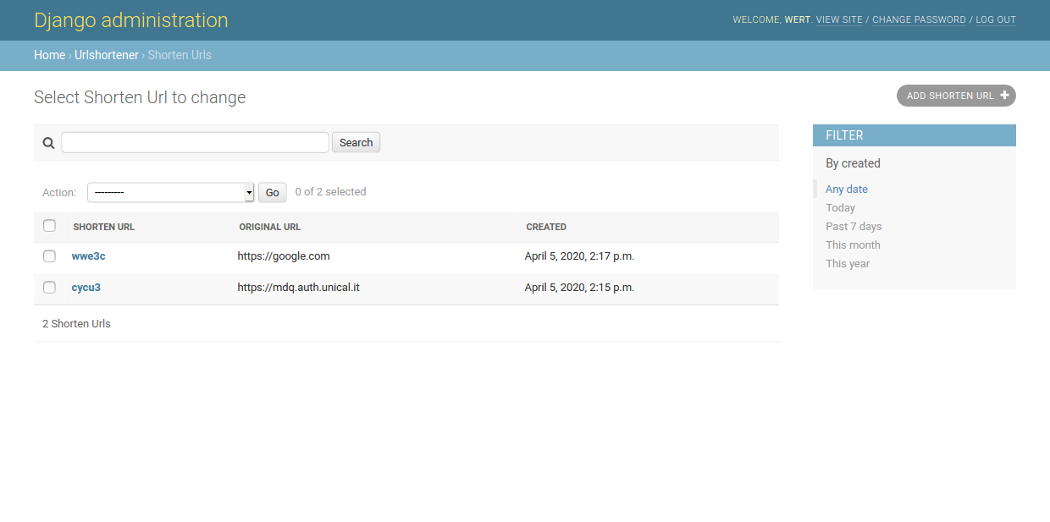This screenshot has height=522, width=1050.
Task: Filter by This month
Action: (x=853, y=245)
